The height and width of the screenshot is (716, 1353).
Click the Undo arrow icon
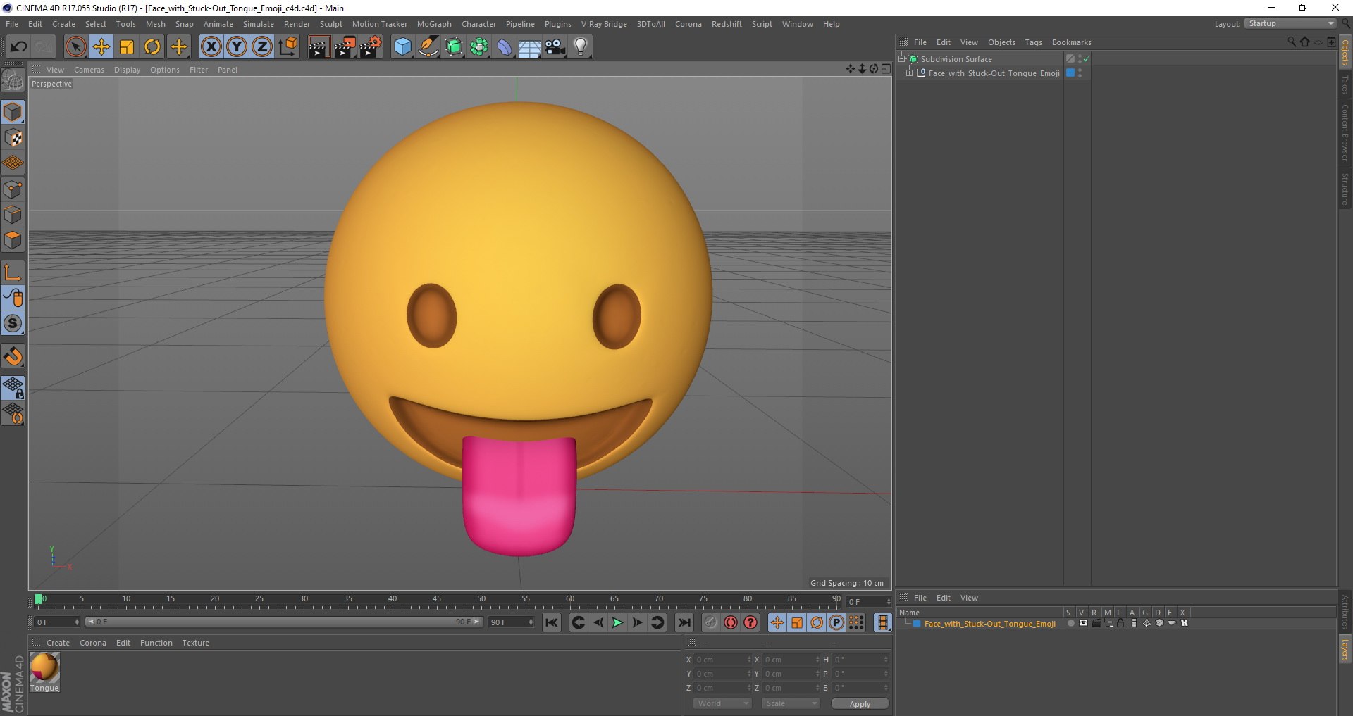18,47
